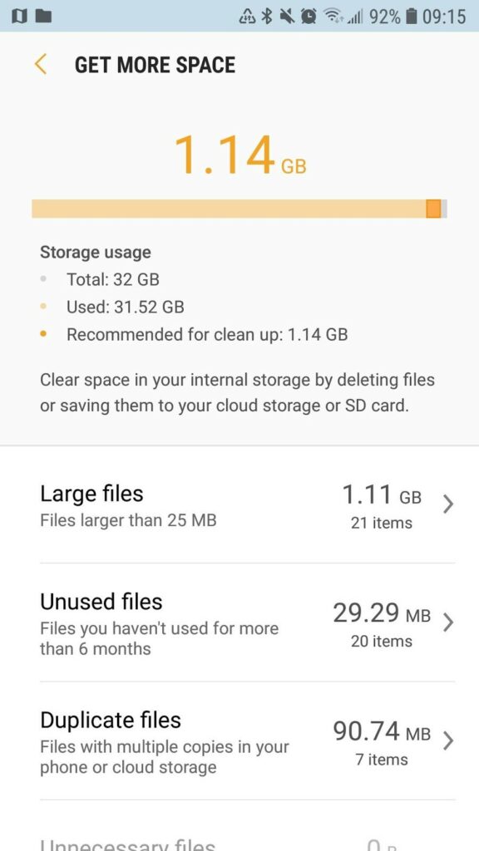Tap the folder icon in status bar
Screen dimensions: 479x851
point(43,17)
